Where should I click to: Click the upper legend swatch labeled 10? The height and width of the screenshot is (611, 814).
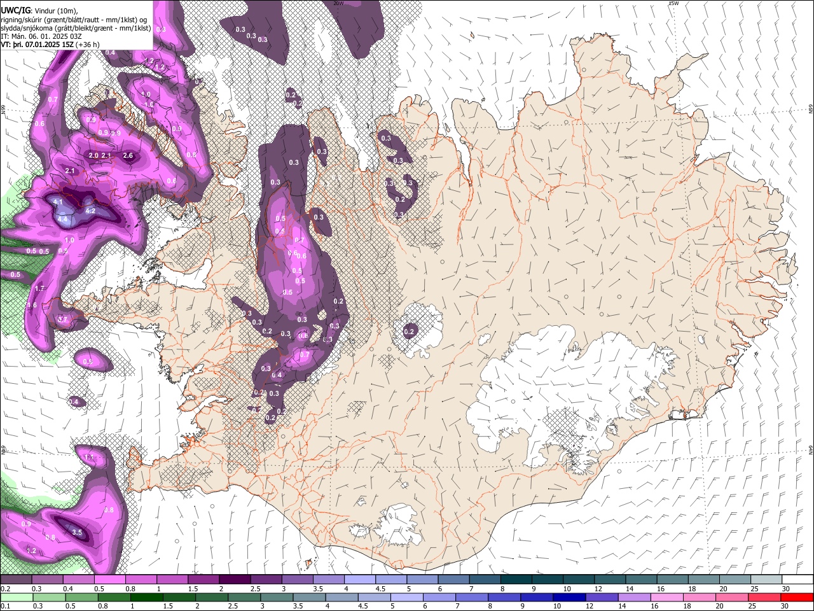577,580
